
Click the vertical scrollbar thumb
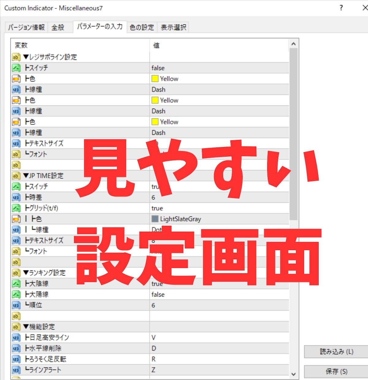point(294,134)
